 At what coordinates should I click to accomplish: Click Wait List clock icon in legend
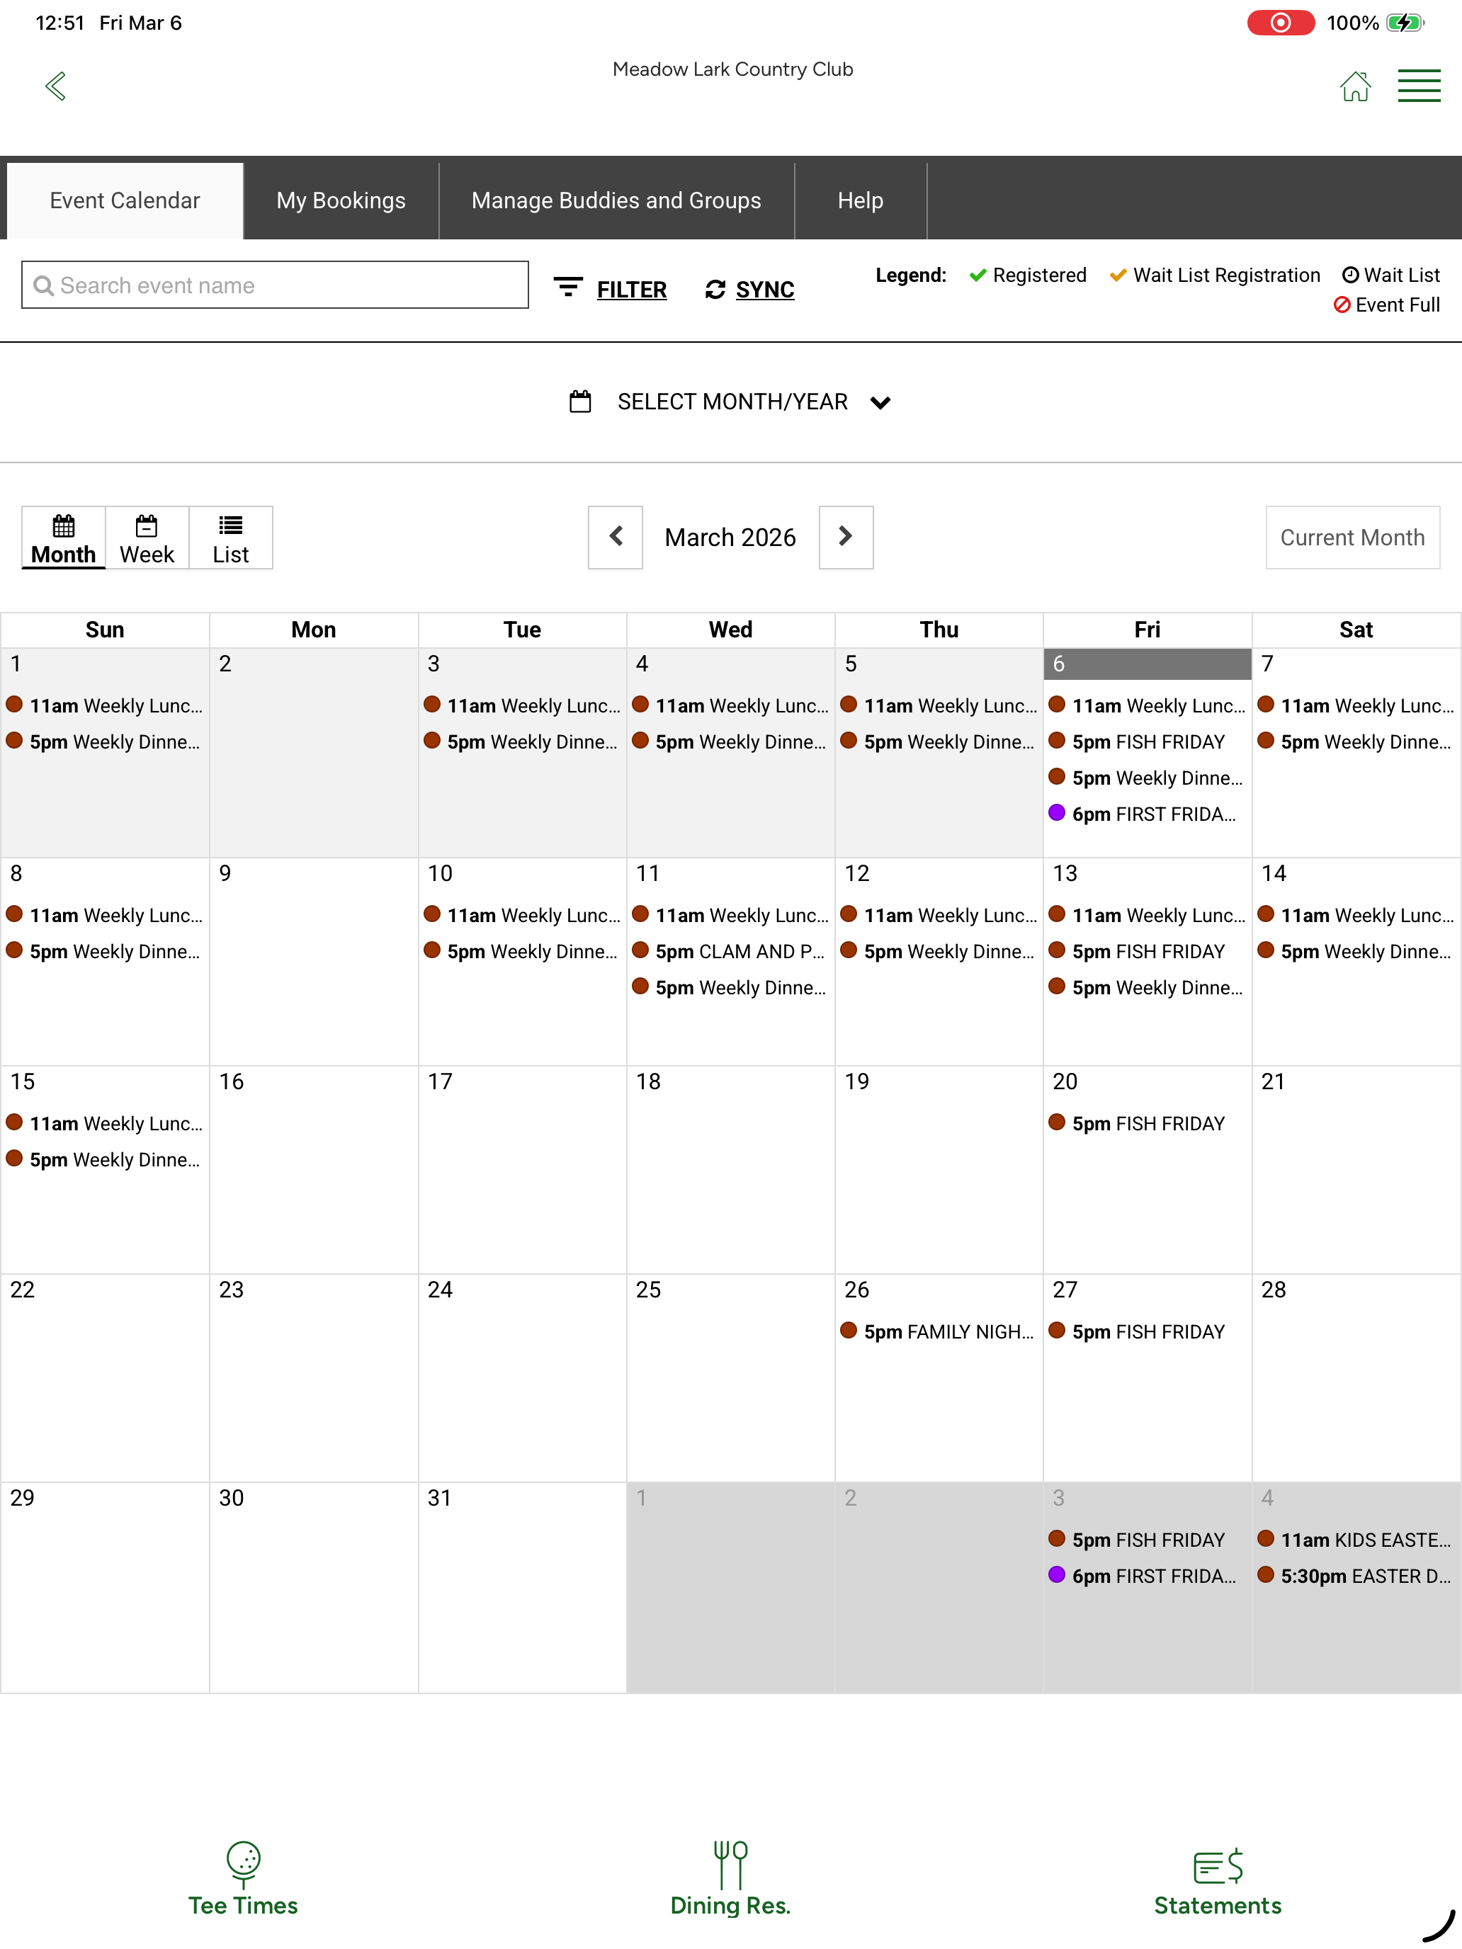[x=1350, y=275]
